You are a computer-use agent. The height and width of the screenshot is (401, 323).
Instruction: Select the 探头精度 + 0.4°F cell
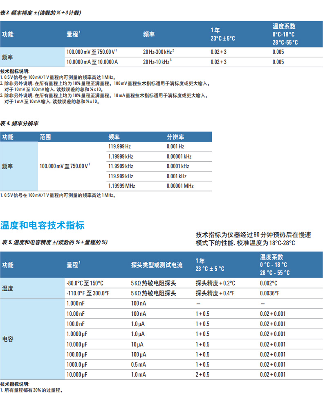[x=215, y=293]
